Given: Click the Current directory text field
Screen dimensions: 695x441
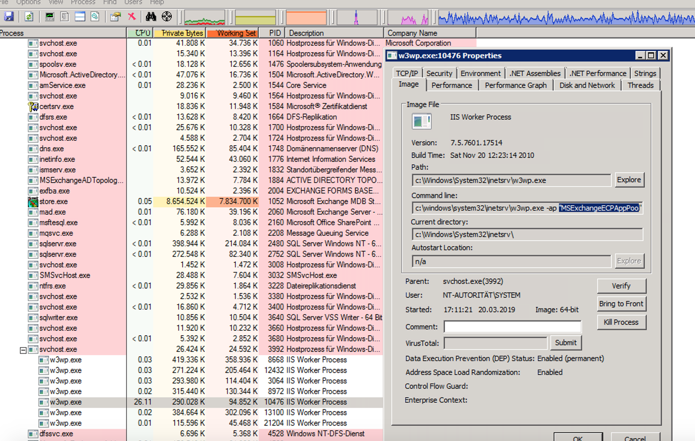Looking at the screenshot, I should pyautogui.click(x=527, y=234).
